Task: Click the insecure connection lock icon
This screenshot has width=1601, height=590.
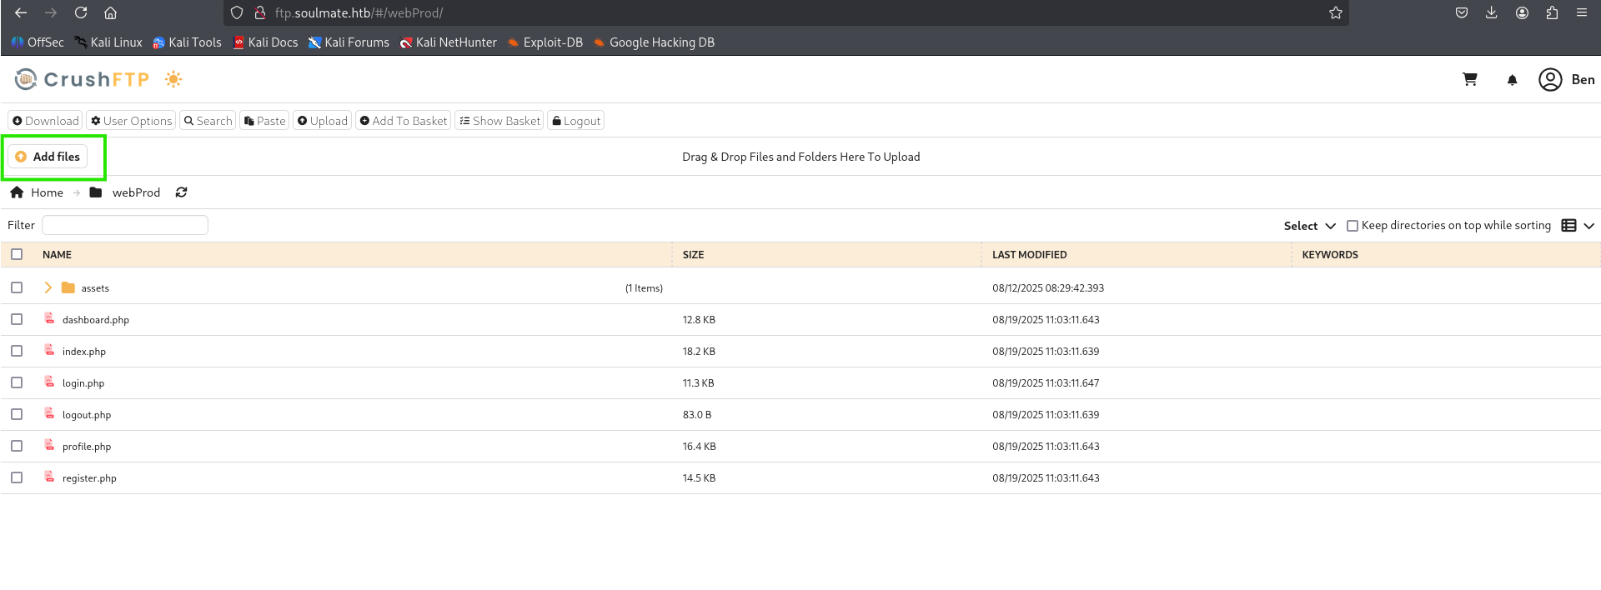Action: click(x=260, y=12)
